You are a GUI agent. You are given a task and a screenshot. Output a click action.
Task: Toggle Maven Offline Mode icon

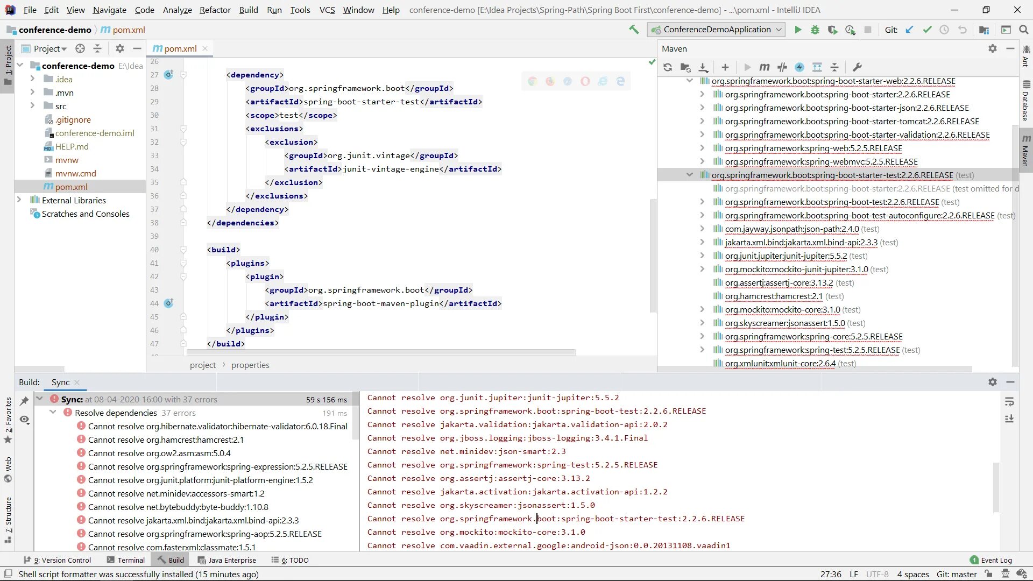[782, 67]
